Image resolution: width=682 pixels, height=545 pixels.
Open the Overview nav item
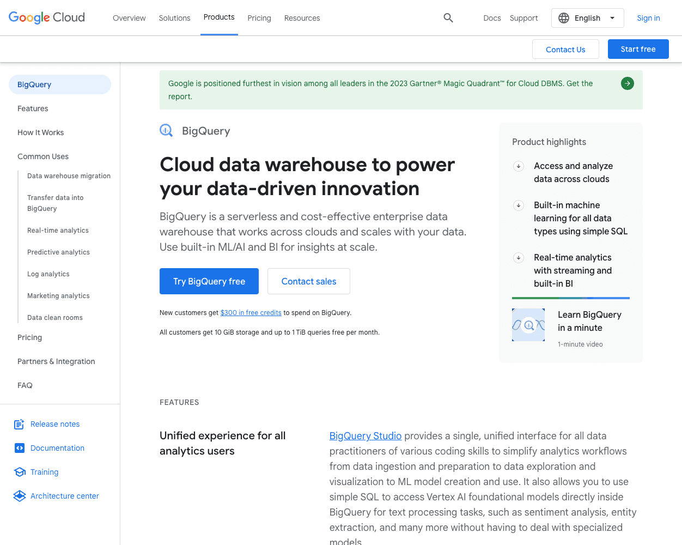129,18
